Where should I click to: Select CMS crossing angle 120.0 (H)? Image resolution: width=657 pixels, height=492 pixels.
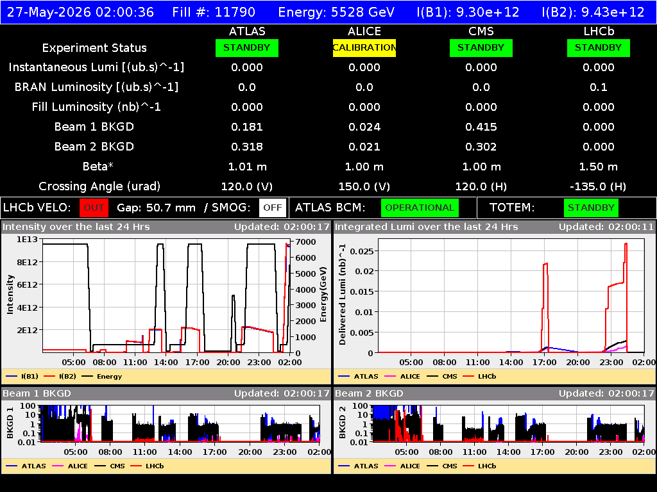(x=481, y=186)
